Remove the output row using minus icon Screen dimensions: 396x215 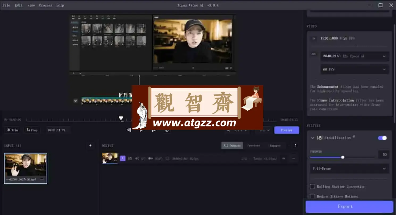pos(294,158)
